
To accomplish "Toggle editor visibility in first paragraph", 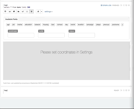I will (x=124, y=5).
